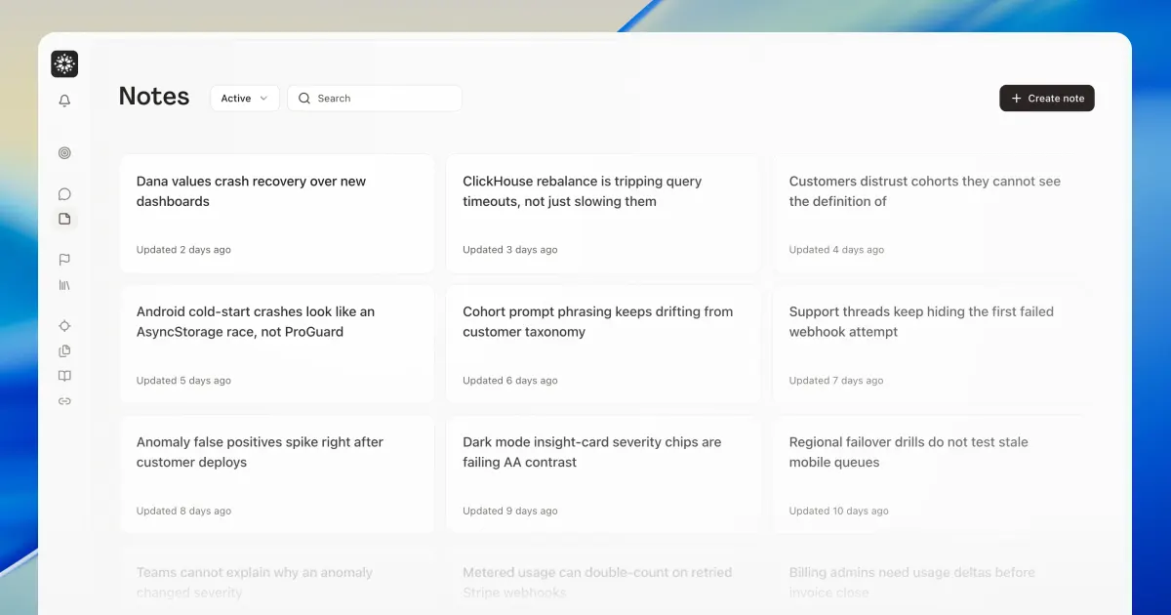Click the magnifier icon in Search field

[304, 99]
